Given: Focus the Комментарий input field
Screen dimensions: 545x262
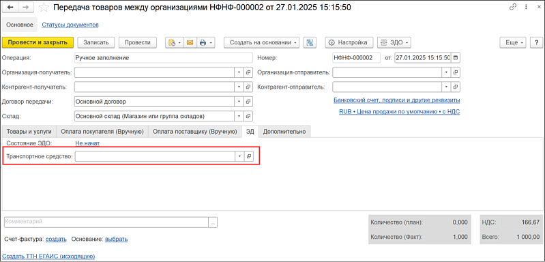Looking at the screenshot, I should click(106, 222).
